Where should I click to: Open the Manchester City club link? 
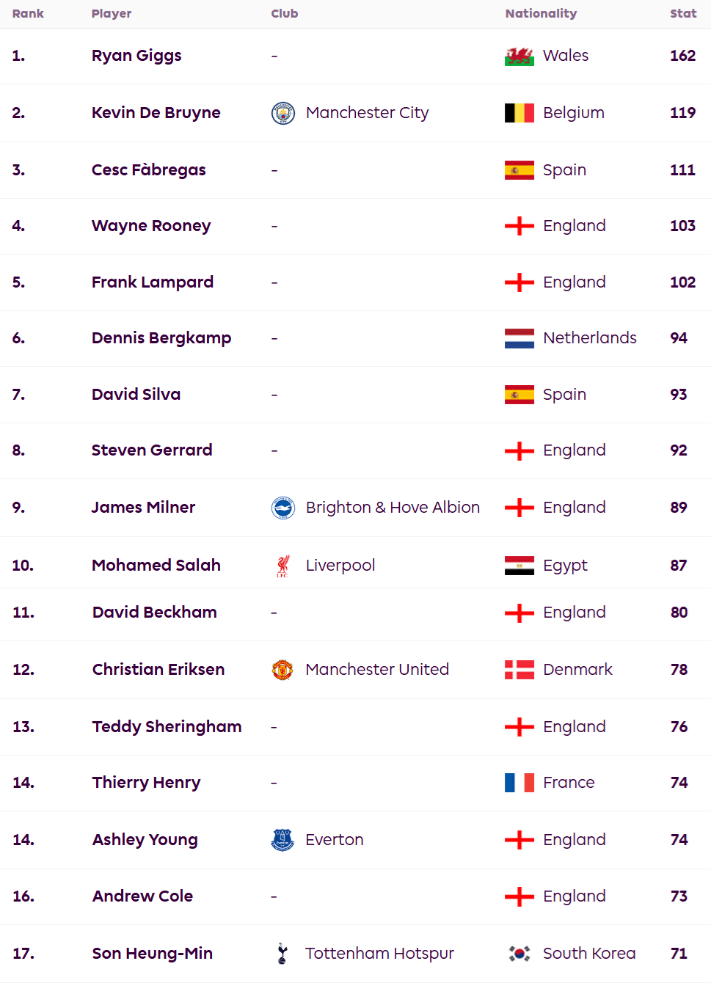point(367,113)
